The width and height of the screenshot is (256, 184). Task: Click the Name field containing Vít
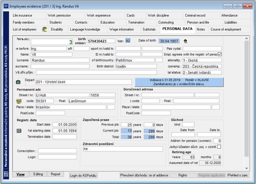52,54
